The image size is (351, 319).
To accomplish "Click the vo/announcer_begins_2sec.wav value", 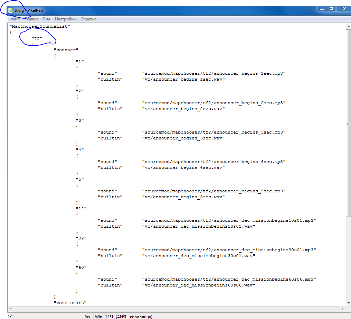I will pos(183,109).
